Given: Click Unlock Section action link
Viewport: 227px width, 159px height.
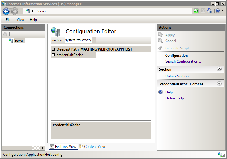Looking at the screenshot, I should pos(177,76).
